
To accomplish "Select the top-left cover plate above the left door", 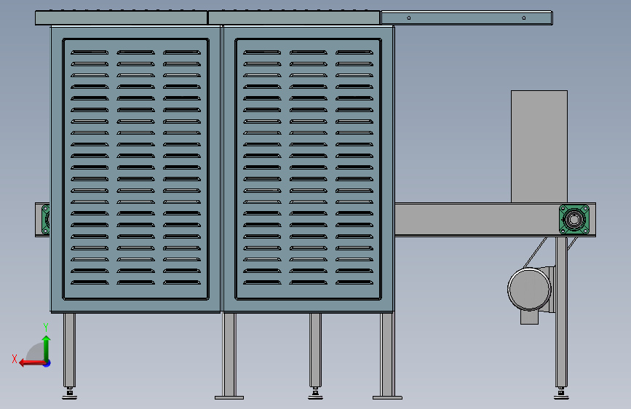I will coord(121,18).
